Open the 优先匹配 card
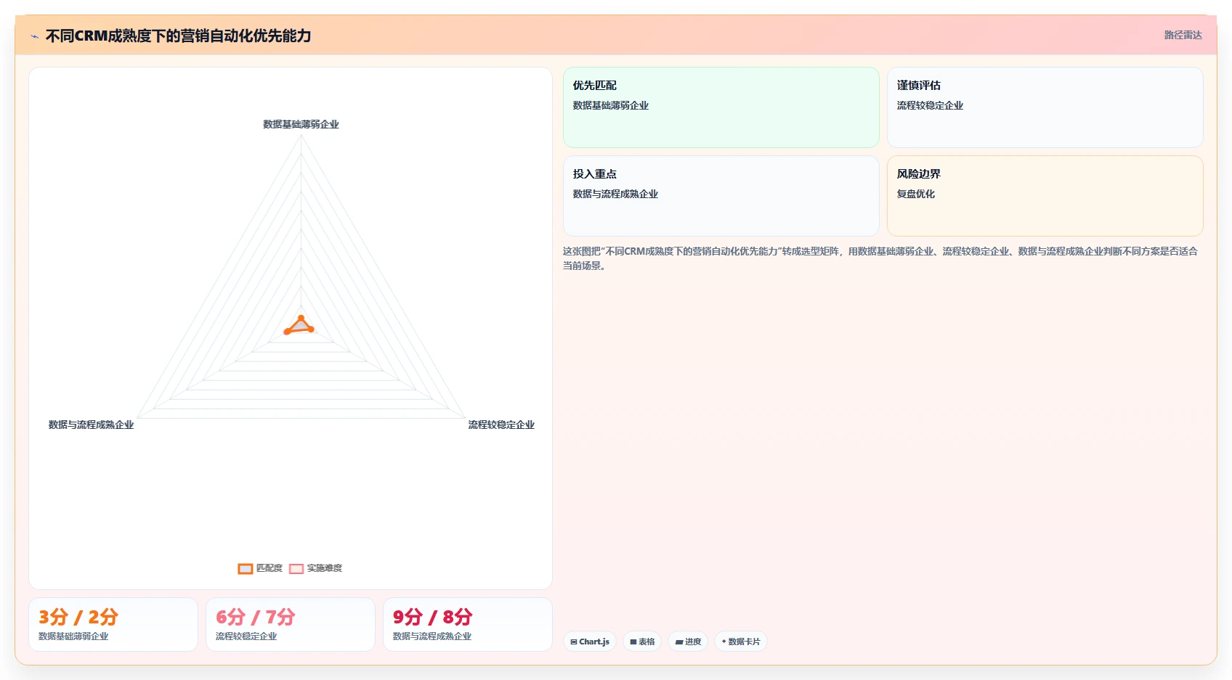This screenshot has height=680, width=1232. pos(721,107)
